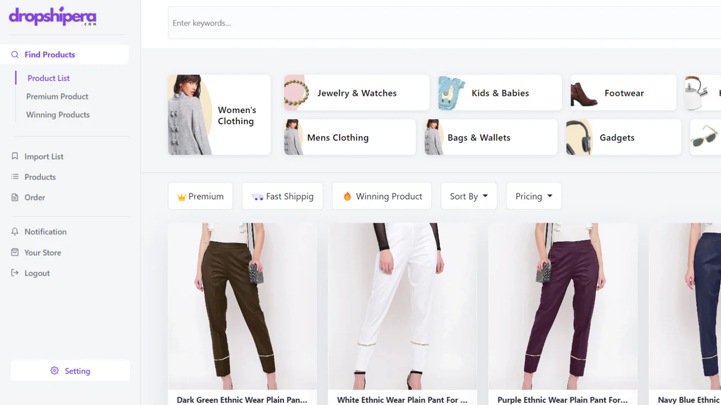Expand the Pricing dropdown
This screenshot has width=721, height=405.
533,196
